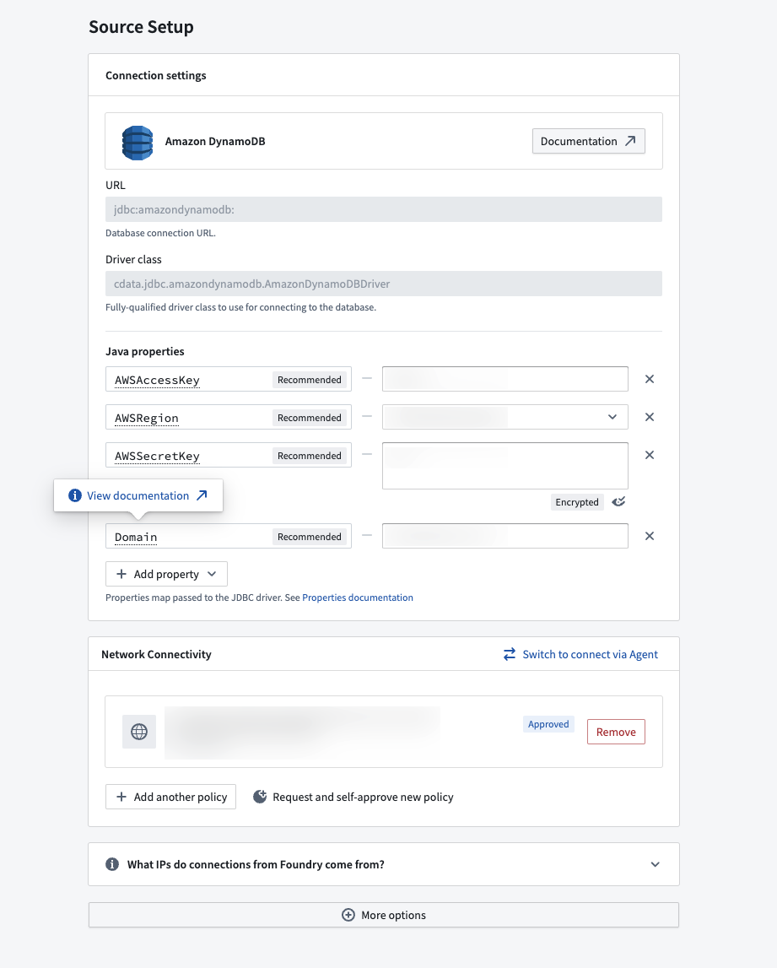Open the Properties documentation link
The height and width of the screenshot is (968, 777).
(358, 598)
